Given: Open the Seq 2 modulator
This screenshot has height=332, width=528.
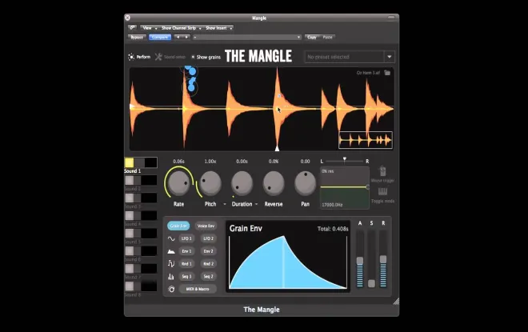Looking at the screenshot, I should 209,277.
